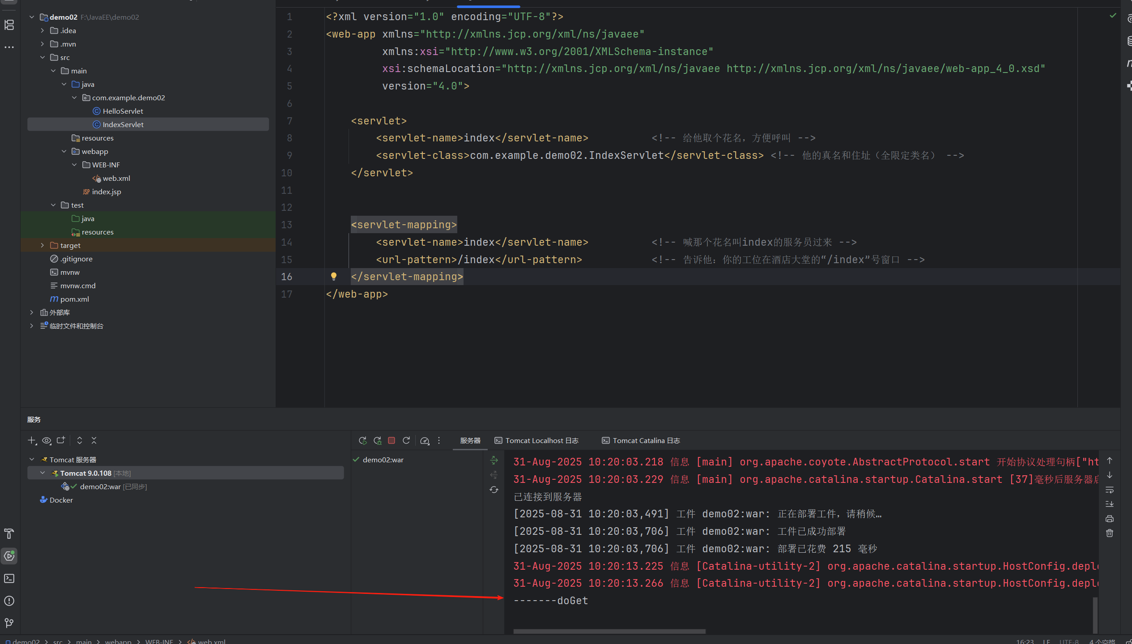Click the intention lightbulb on line 16
Viewport: 1132px width, 644px height.
(333, 277)
